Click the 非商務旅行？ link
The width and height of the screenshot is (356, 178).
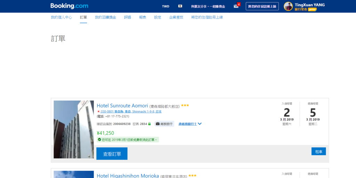point(187,124)
